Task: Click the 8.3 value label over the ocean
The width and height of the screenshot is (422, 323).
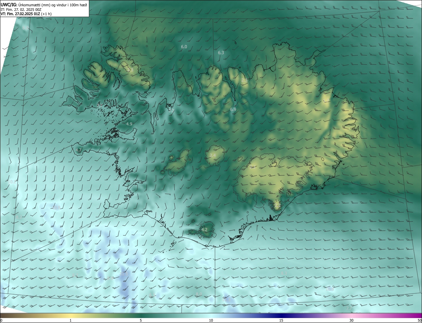Action: 284,273
